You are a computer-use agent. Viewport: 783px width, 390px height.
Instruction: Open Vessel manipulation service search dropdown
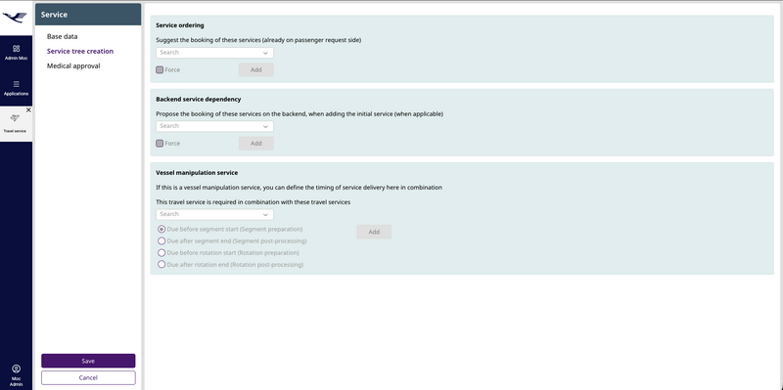(214, 214)
